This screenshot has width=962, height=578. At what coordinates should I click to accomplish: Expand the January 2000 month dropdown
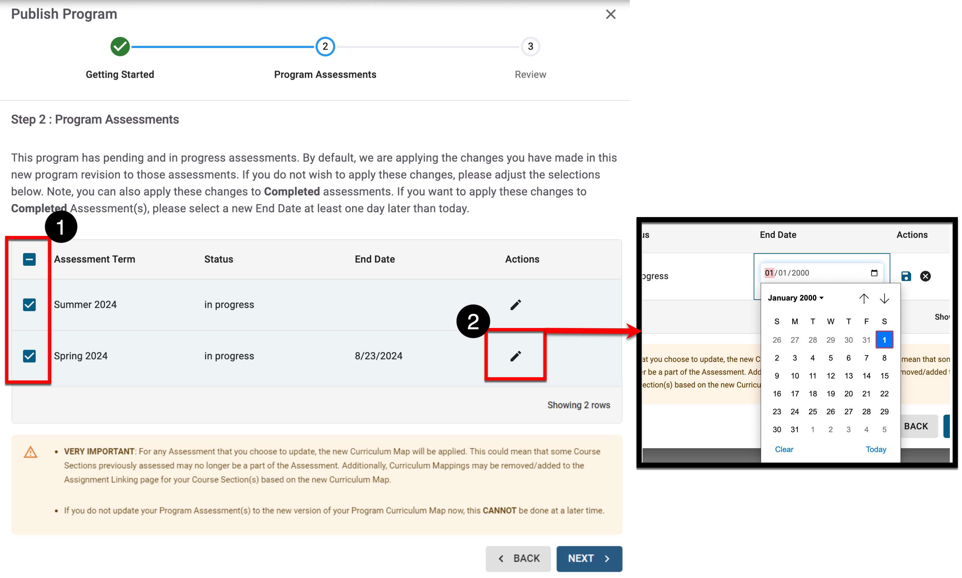click(795, 298)
